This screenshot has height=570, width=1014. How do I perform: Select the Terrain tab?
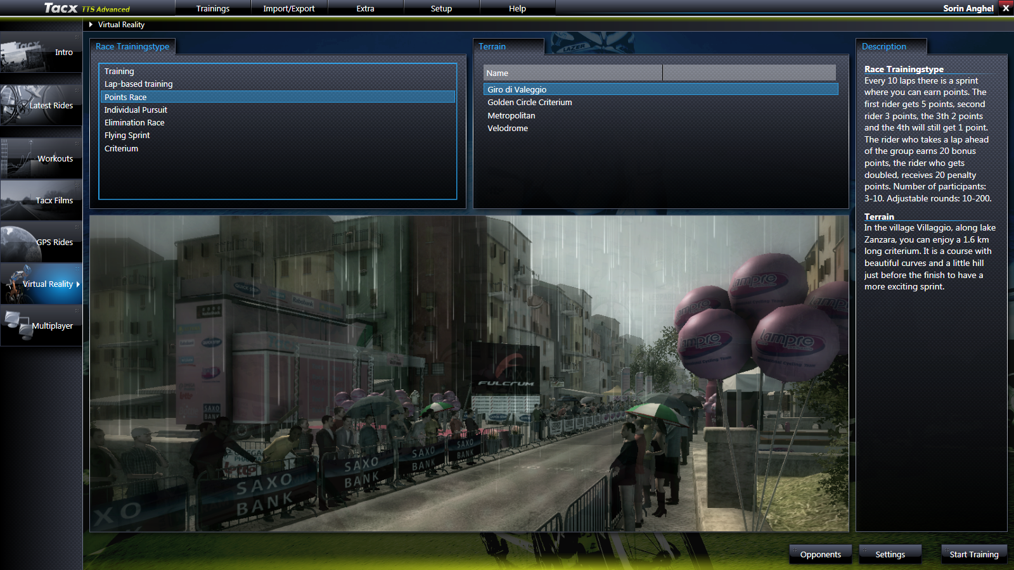509,46
